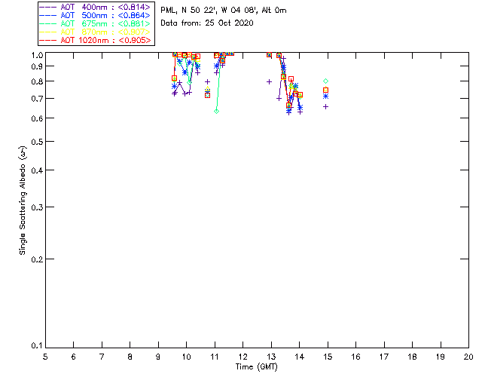Click the green diamond marker near 15 GMT
This screenshot has height=386, width=482.
pos(325,81)
